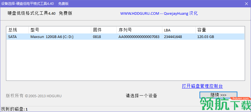Click the LBA column header
Screen dimensions: 251x112
[179, 30]
